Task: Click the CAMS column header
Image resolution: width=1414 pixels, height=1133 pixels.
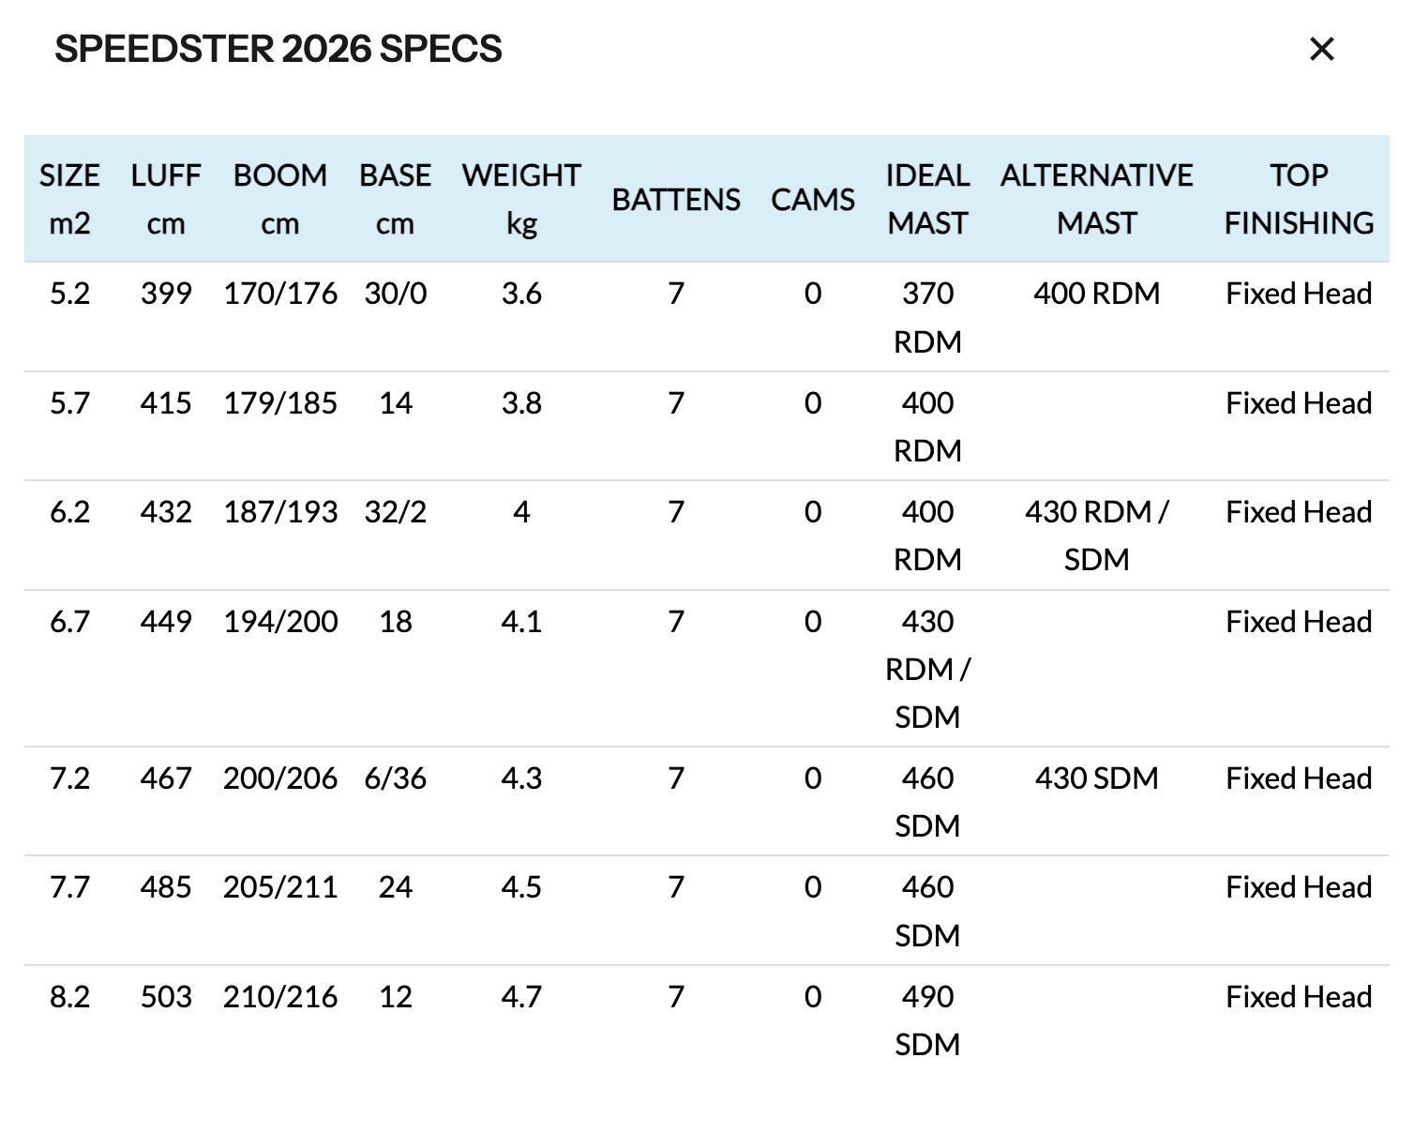Action: (x=813, y=199)
